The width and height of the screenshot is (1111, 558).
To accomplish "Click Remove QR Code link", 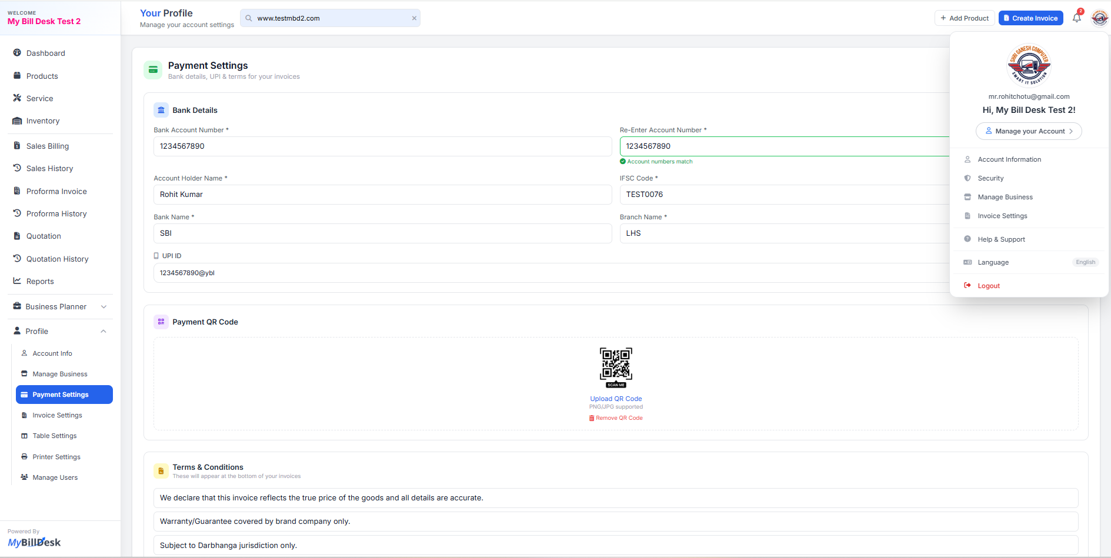I will coord(616,418).
